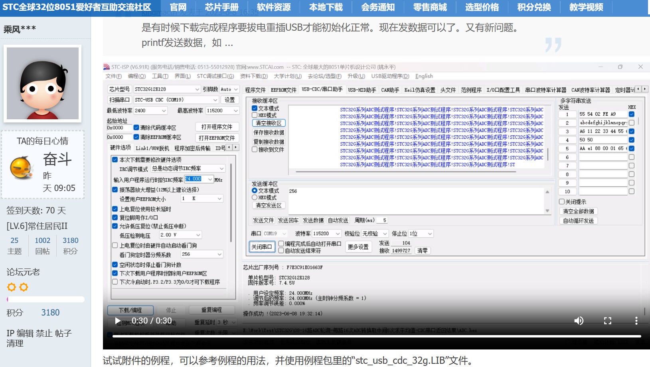Toggle 上电复位使用较长延时 checkbox
Image resolution: width=650 pixels, height=367 pixels.
[115, 209]
